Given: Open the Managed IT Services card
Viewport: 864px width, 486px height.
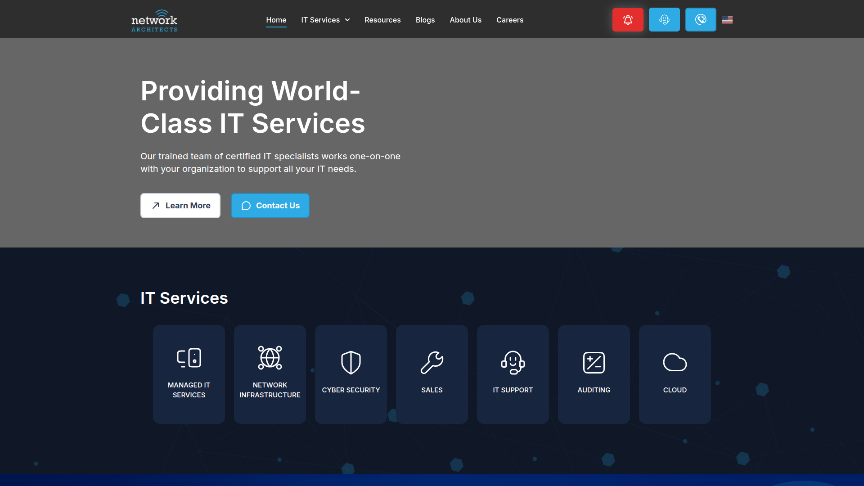Looking at the screenshot, I should 189,374.
